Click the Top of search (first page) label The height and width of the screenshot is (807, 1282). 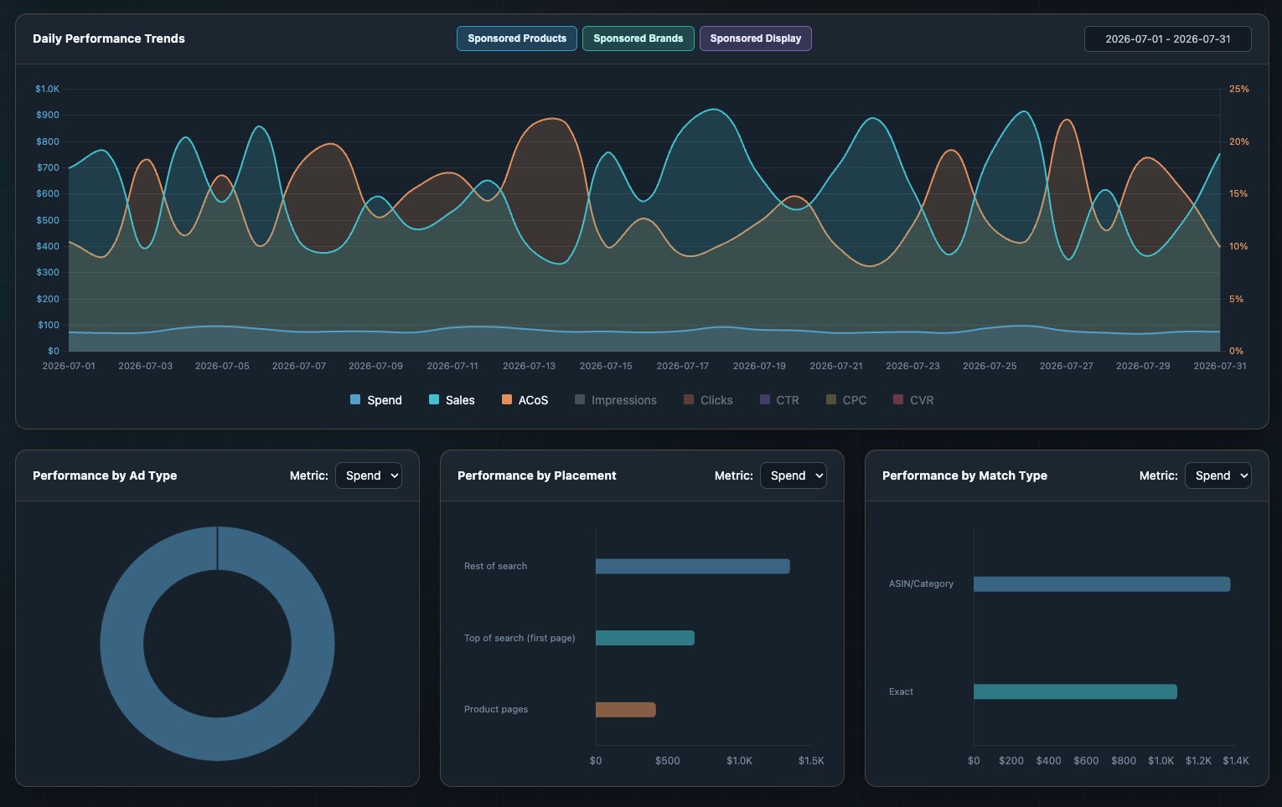520,638
